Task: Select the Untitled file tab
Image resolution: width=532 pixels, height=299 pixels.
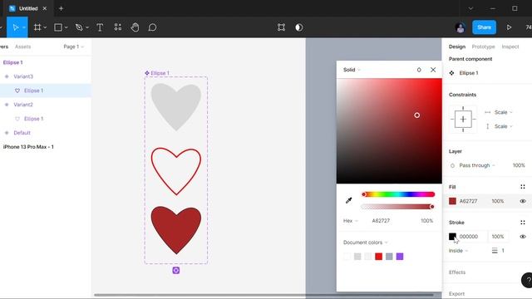Action: tap(28, 8)
